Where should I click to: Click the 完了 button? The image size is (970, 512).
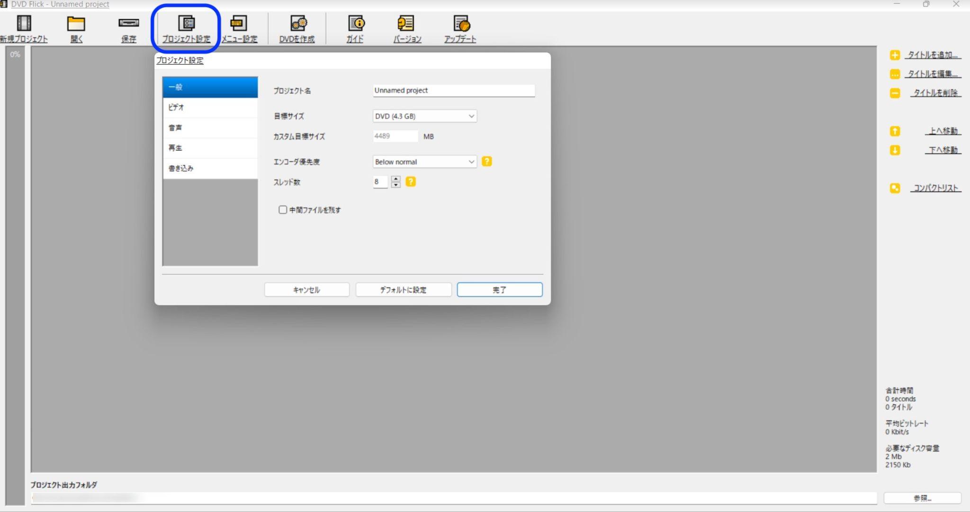click(x=499, y=290)
